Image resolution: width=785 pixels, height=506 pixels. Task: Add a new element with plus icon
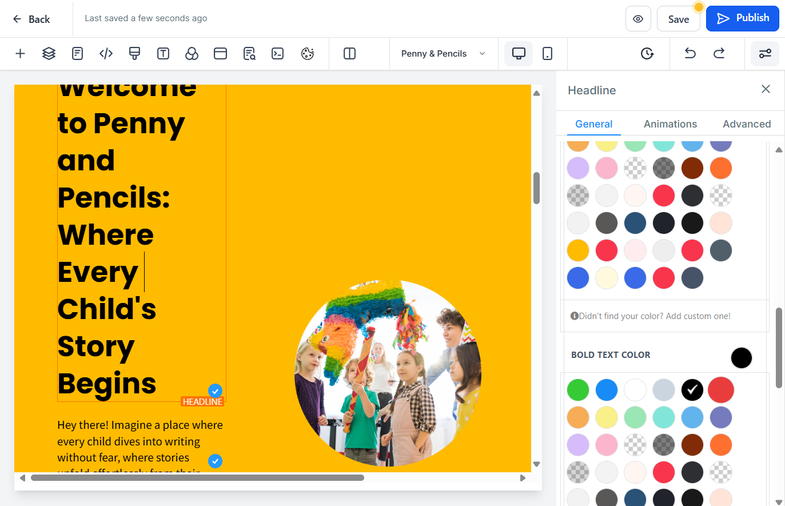(x=20, y=54)
